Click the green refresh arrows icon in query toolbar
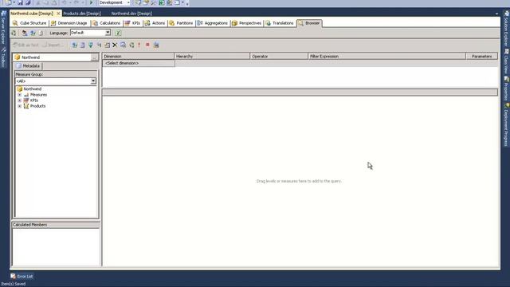 [131, 45]
